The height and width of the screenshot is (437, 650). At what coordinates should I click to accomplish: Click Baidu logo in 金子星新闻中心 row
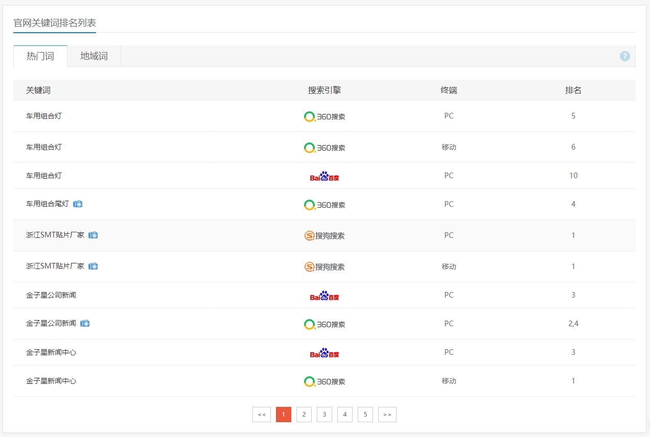pos(324,353)
